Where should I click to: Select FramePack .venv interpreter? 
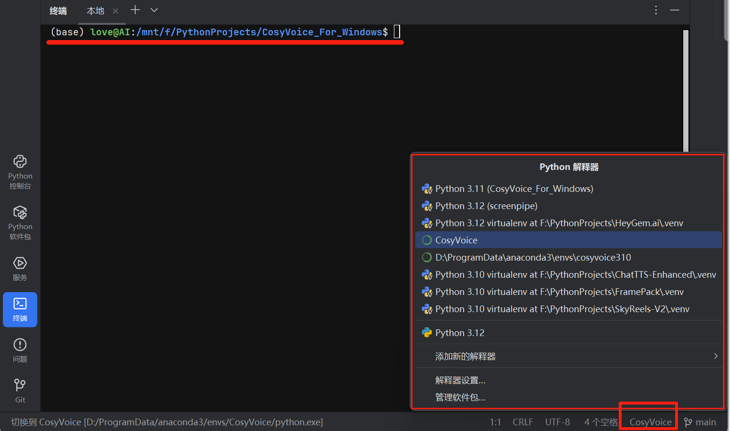569,292
